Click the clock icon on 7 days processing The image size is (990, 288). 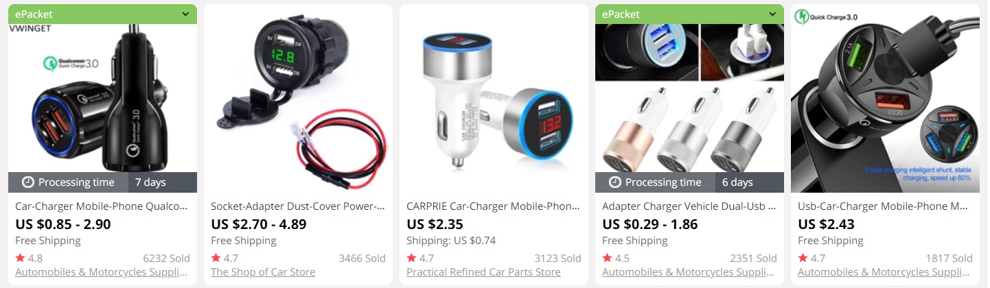click(x=28, y=182)
